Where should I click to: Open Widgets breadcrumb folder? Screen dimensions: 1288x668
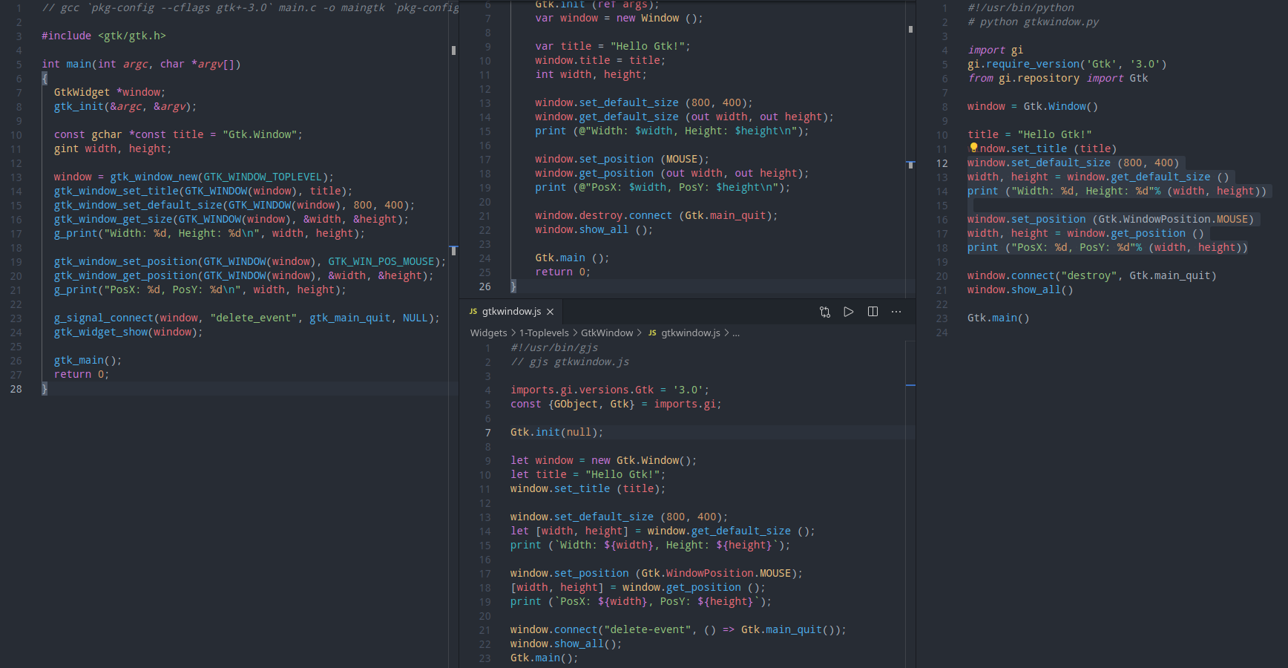coord(488,333)
